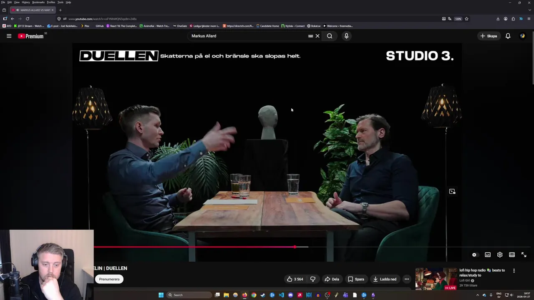
Task: Open the browser File menu
Action: tap(3, 2)
